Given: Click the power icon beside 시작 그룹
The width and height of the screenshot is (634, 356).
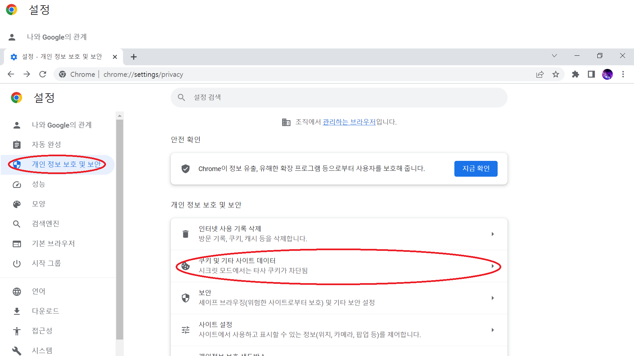Looking at the screenshot, I should tap(17, 264).
